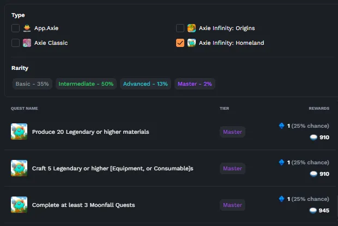This screenshot has width=338, height=226.
Task: Click the Axie Infinity: Origins icon
Action: tap(191, 28)
